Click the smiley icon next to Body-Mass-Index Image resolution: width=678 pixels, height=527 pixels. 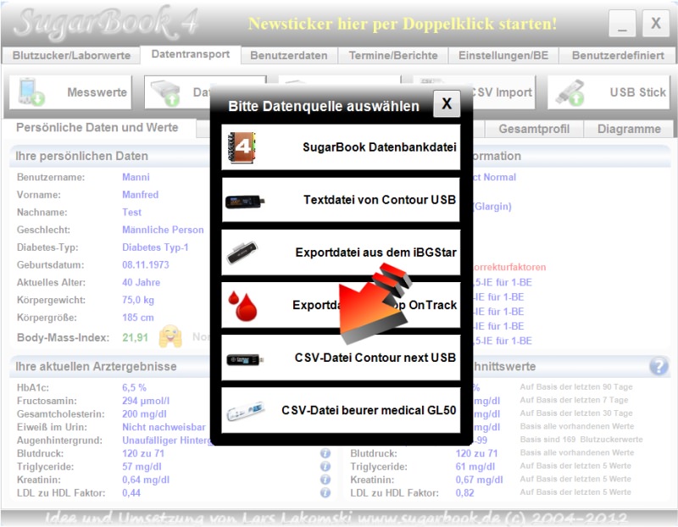[170, 336]
